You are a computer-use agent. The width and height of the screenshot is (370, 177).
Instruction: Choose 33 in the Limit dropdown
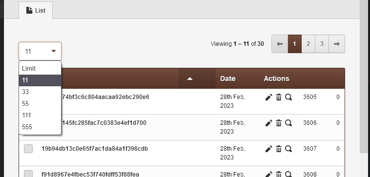click(40, 92)
